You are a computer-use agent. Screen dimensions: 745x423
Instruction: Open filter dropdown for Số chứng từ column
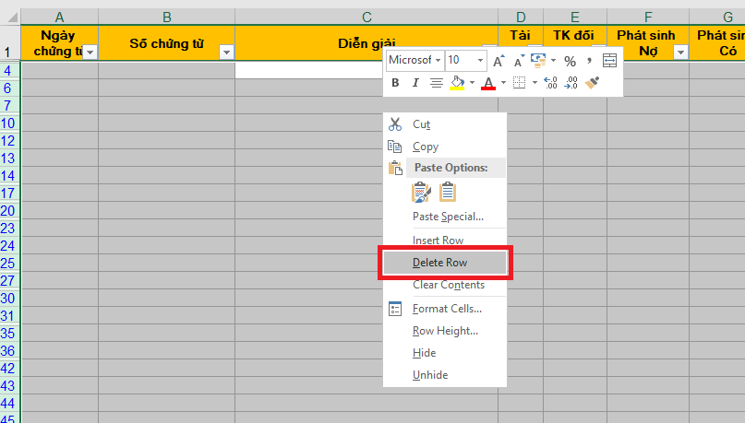click(226, 53)
